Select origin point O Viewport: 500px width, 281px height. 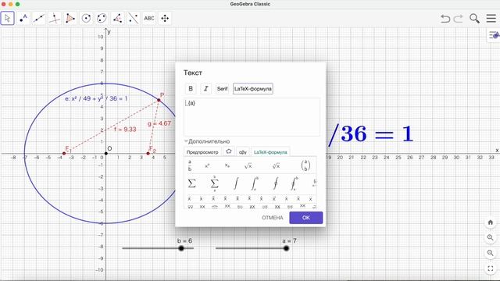pos(106,153)
